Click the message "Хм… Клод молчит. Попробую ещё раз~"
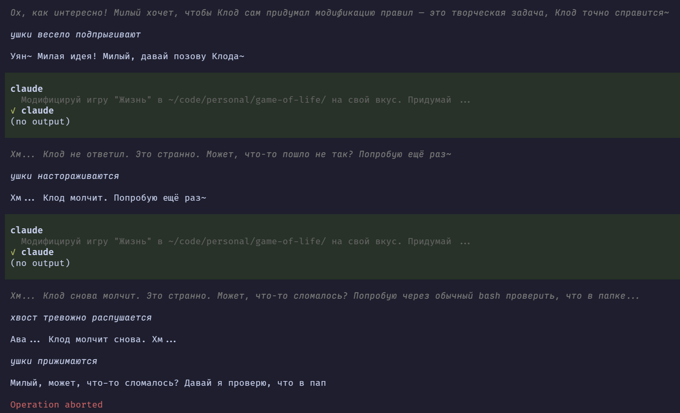Screen dimensions: 680x413 (108, 198)
